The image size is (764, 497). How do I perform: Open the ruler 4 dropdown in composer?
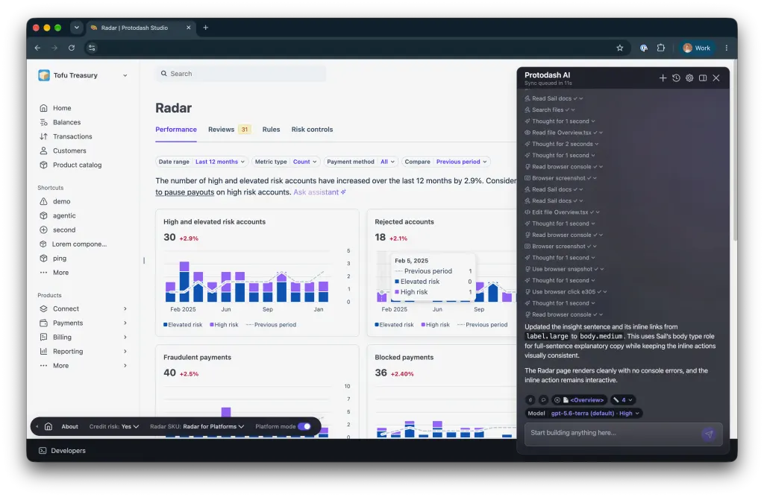623,400
